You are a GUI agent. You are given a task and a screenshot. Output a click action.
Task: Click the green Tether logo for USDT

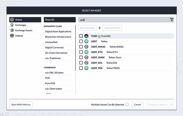[86, 42]
